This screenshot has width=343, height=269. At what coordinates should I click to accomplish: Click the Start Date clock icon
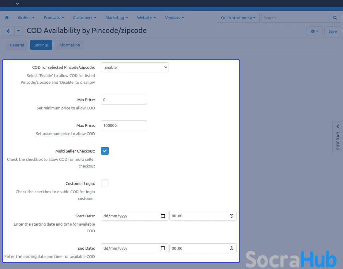232,216
